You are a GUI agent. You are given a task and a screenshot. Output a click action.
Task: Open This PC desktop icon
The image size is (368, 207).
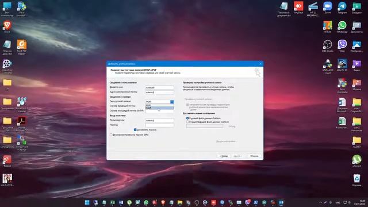tap(7, 9)
